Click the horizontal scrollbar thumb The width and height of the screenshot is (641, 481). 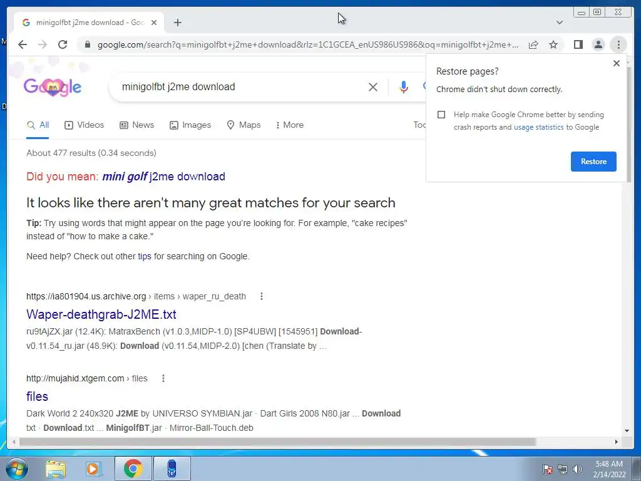point(277,442)
